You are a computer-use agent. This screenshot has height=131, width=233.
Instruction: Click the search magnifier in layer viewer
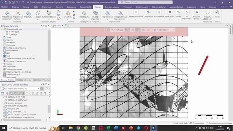pos(47,88)
